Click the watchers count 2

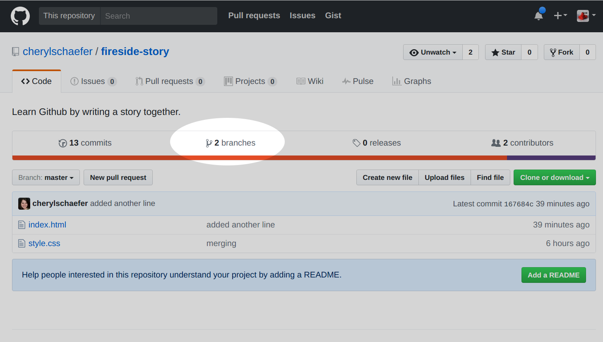click(471, 52)
